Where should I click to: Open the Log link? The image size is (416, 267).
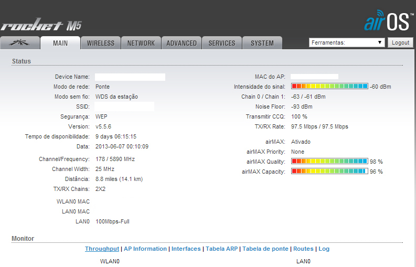[324, 249]
